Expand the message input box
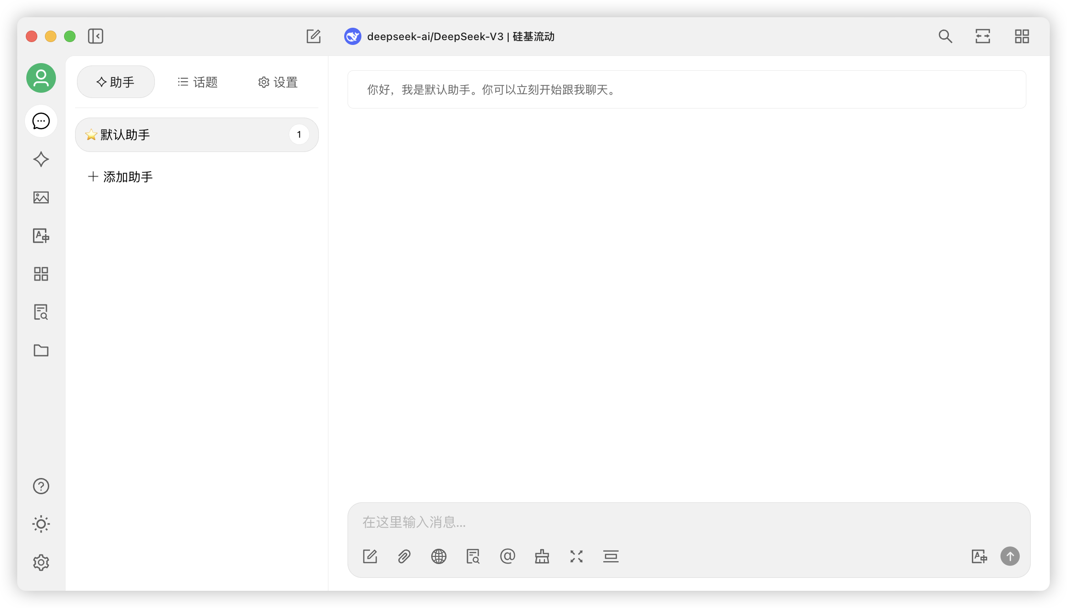 pos(577,556)
